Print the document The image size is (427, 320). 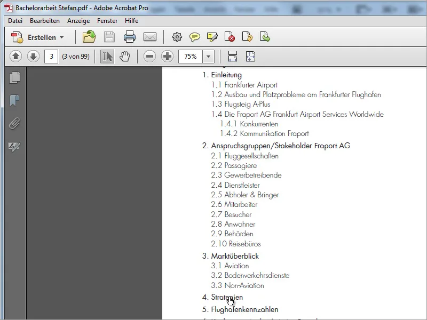point(130,37)
